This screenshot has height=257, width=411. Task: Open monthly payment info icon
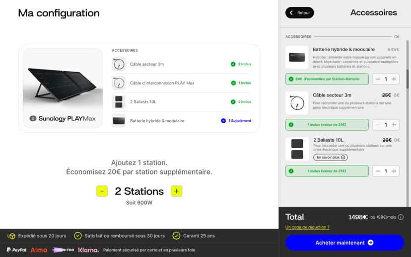(401, 217)
